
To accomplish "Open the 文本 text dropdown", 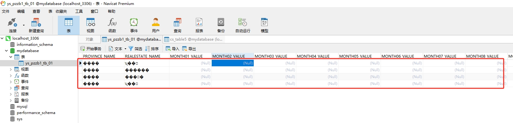I will (x=118, y=49).
